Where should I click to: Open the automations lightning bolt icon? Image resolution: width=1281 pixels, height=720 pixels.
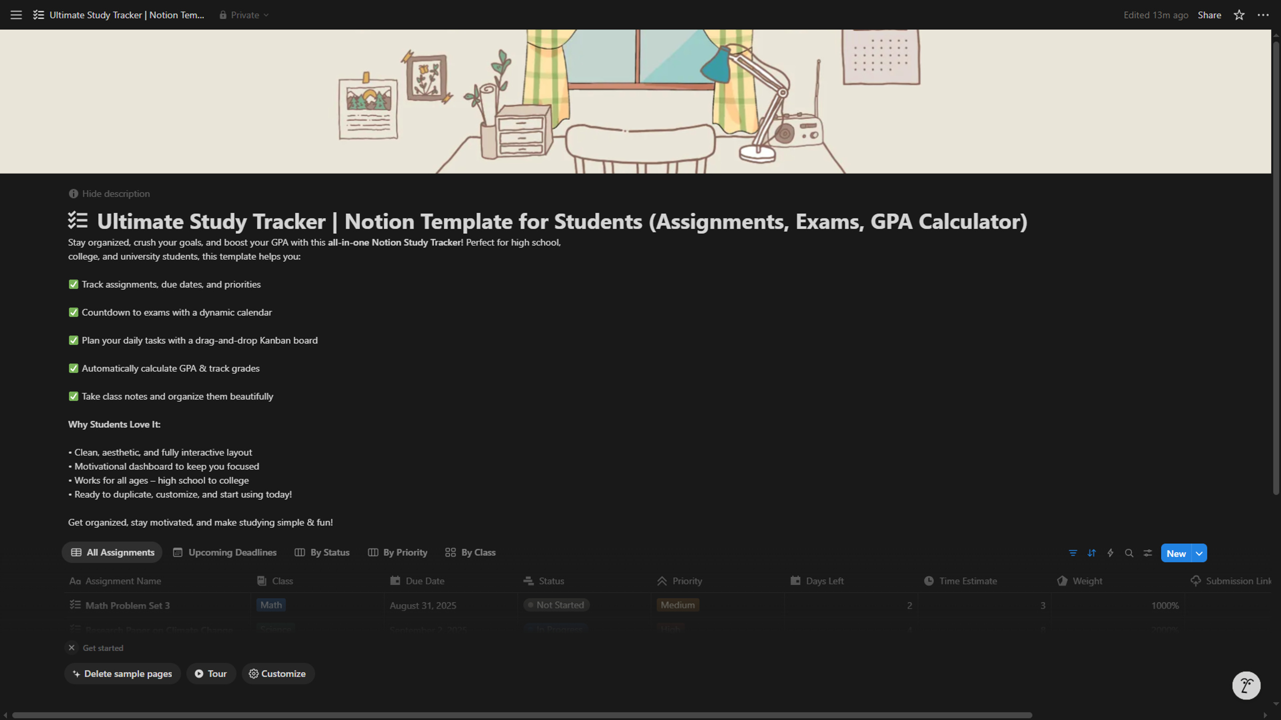1110,553
